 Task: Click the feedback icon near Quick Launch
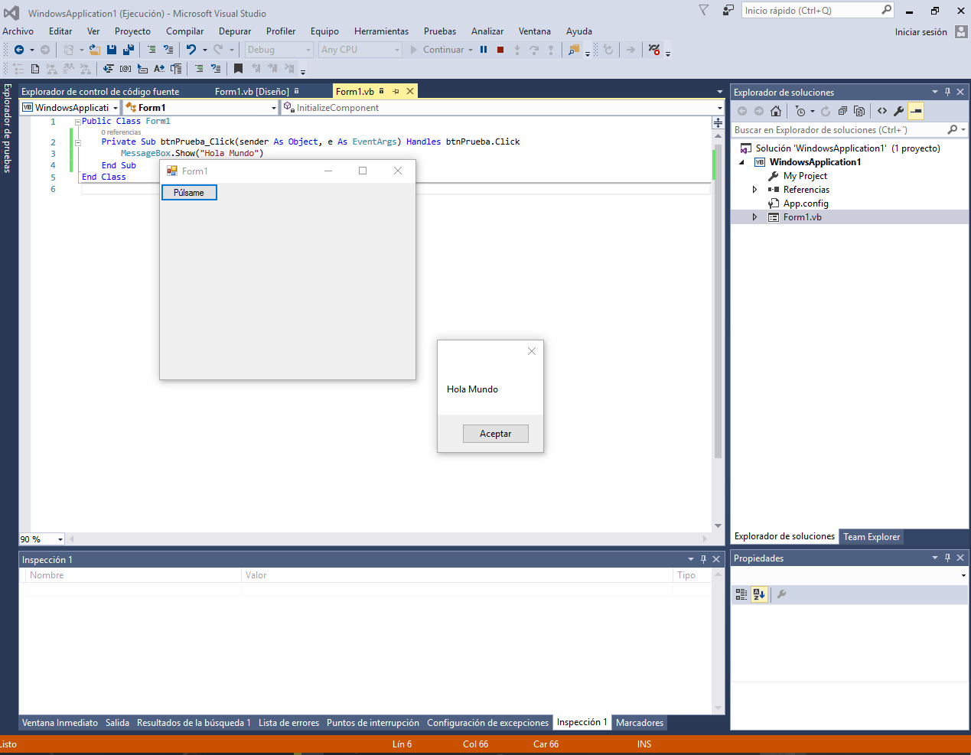coord(728,10)
